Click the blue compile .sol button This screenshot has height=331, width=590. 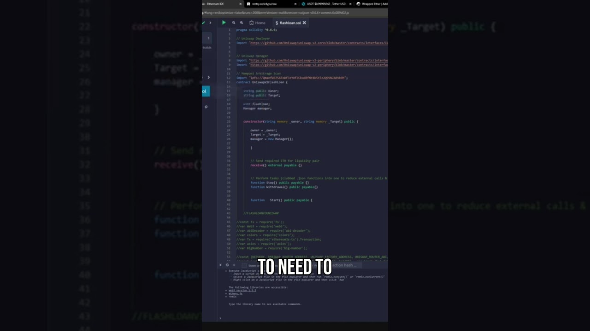coord(206,91)
